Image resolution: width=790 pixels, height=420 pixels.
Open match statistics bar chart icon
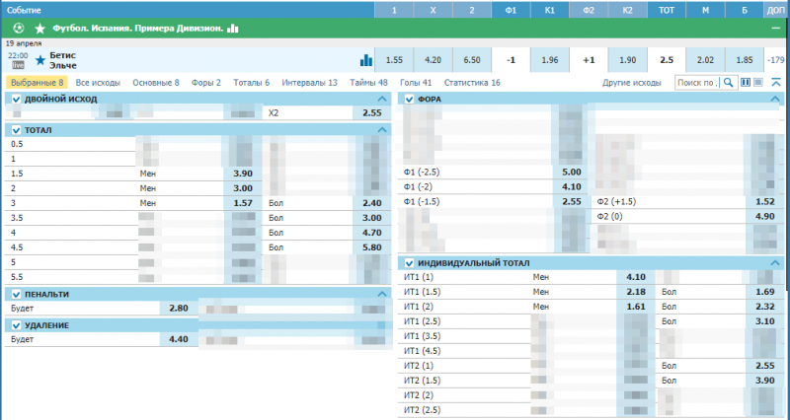(366, 60)
